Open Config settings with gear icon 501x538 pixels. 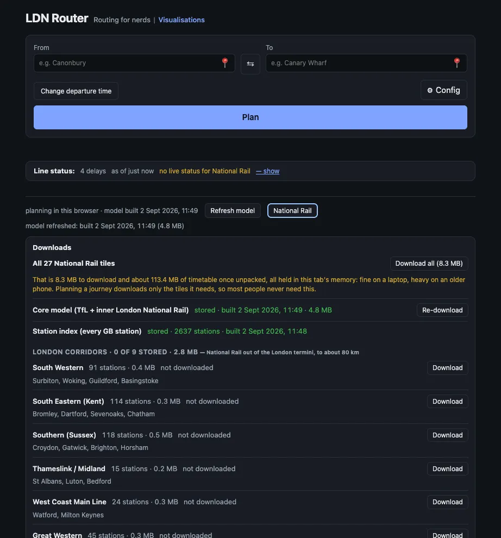444,90
